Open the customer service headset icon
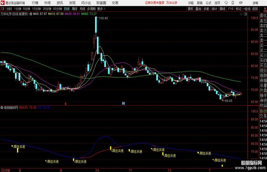The width and height of the screenshot is (267, 172). coord(226,3)
